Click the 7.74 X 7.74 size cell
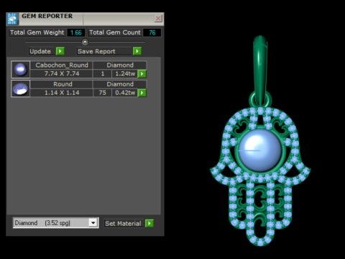 [62, 73]
